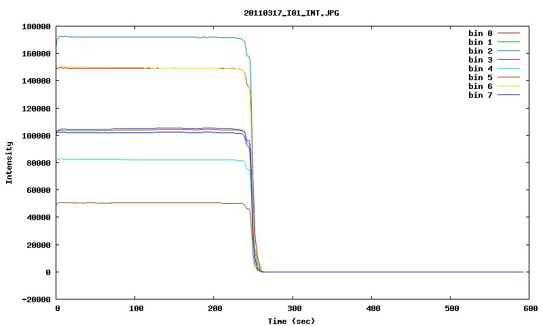Click the 'bin 0' legend label
This screenshot has height=326, width=543.
tap(481, 33)
